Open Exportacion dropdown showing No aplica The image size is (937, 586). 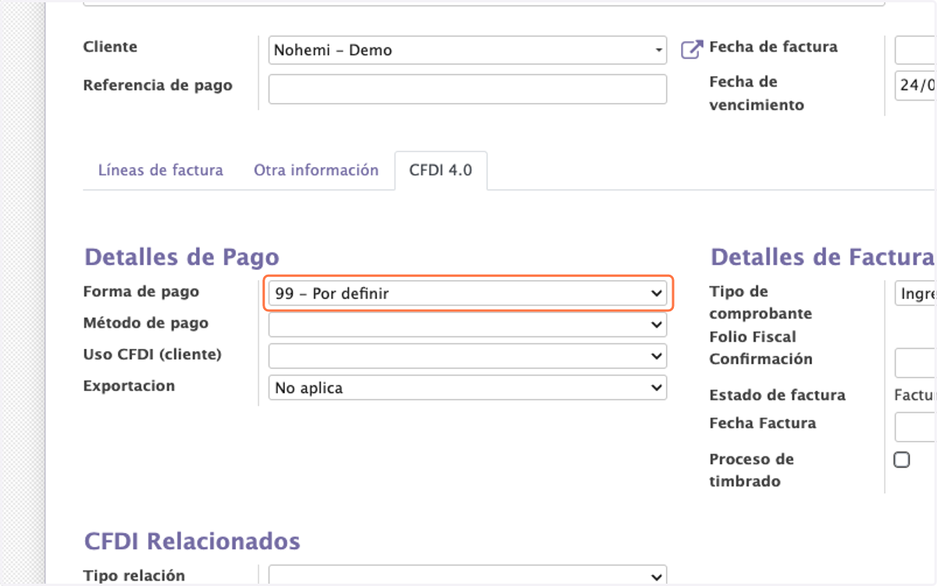pyautogui.click(x=468, y=388)
